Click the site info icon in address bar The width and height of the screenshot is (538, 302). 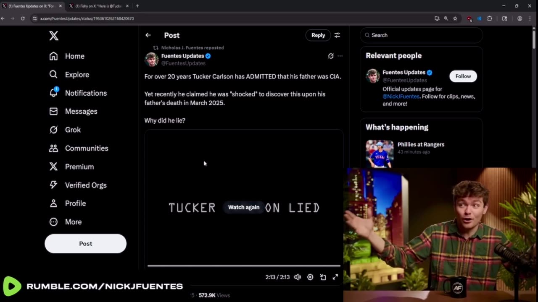[x=35, y=18]
